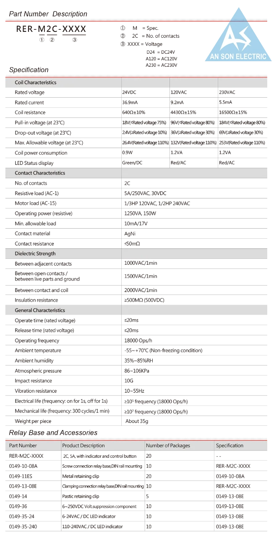Select the Part Number Description heading

tap(48, 14)
